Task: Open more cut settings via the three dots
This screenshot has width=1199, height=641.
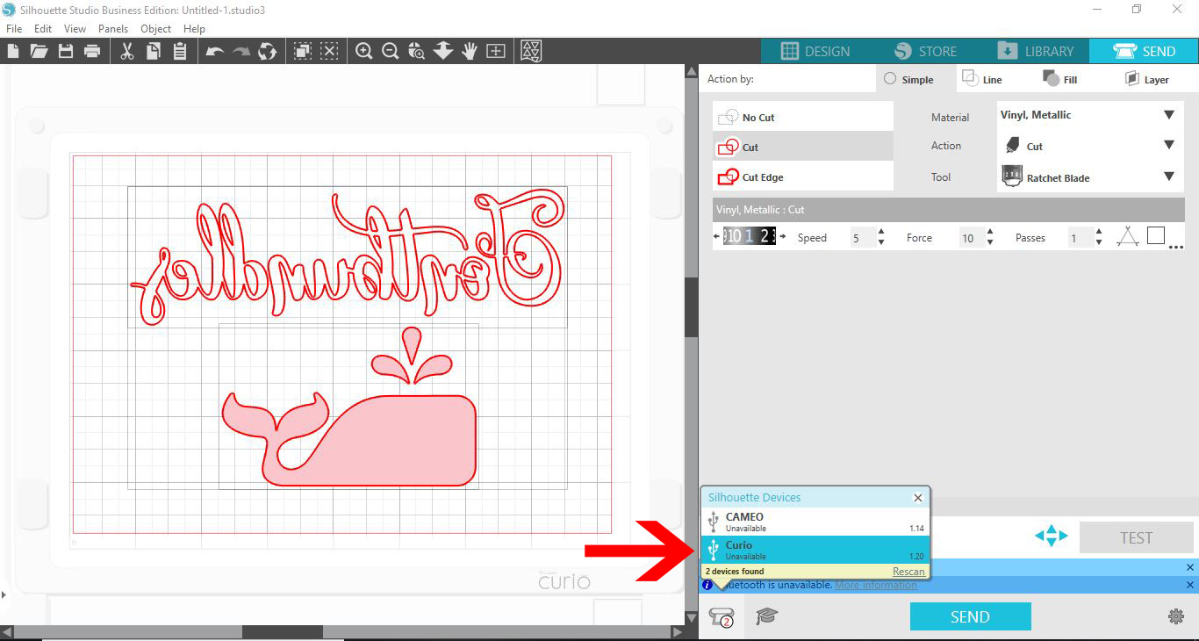Action: (1176, 248)
